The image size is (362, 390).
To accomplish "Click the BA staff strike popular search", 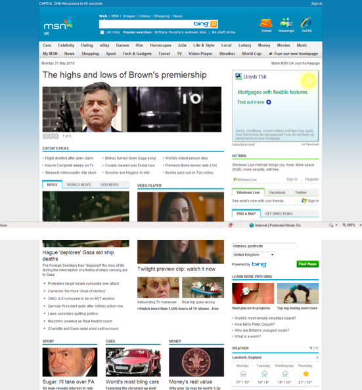I will point(223,32).
